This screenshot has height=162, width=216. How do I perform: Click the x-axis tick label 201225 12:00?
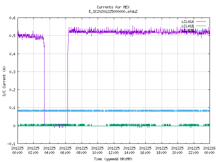[x=113, y=150]
